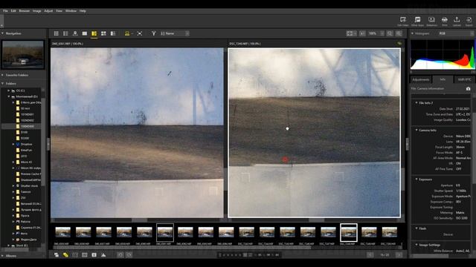The image size is (476, 267).
Task: Select the four-image compare view
Action: point(103,33)
